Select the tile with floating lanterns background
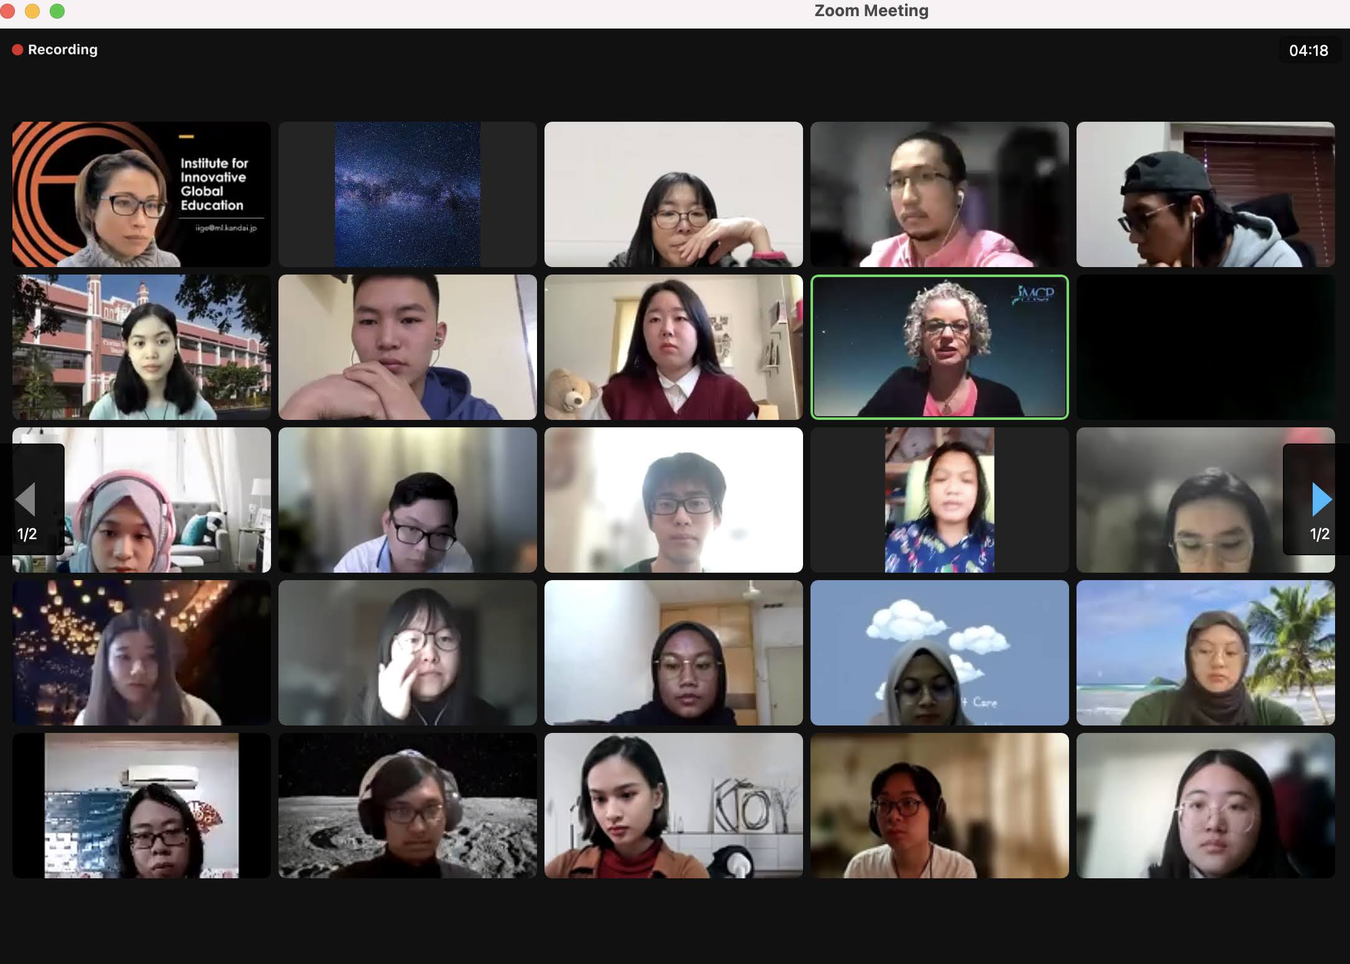The width and height of the screenshot is (1350, 964). [142, 653]
